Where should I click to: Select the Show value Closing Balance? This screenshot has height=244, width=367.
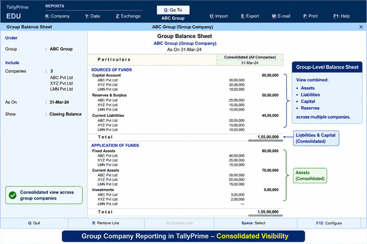[x=66, y=114]
